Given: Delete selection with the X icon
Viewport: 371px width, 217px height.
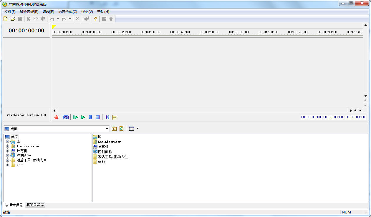Looking at the screenshot, I should (77, 19).
